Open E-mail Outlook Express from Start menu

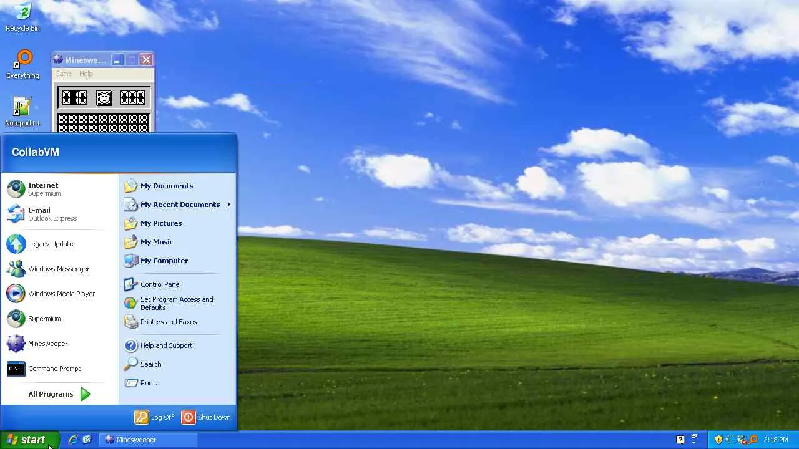coord(60,214)
